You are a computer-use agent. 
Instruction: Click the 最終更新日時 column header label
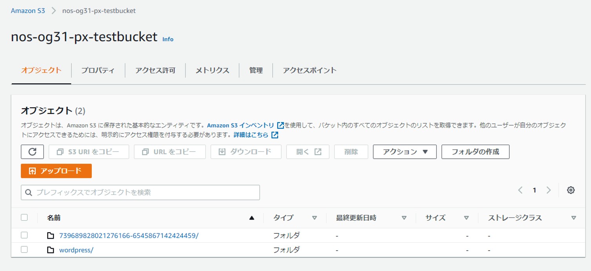pos(356,218)
